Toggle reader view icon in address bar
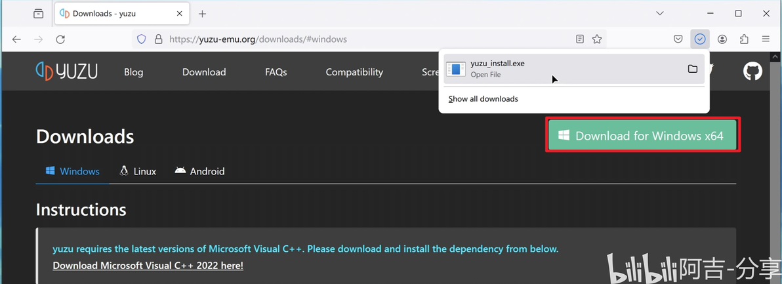Viewport: 782px width, 284px height. (x=580, y=39)
